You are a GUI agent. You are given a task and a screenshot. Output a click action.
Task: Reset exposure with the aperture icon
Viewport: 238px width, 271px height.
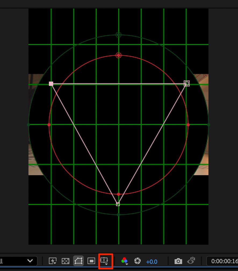[138, 261]
